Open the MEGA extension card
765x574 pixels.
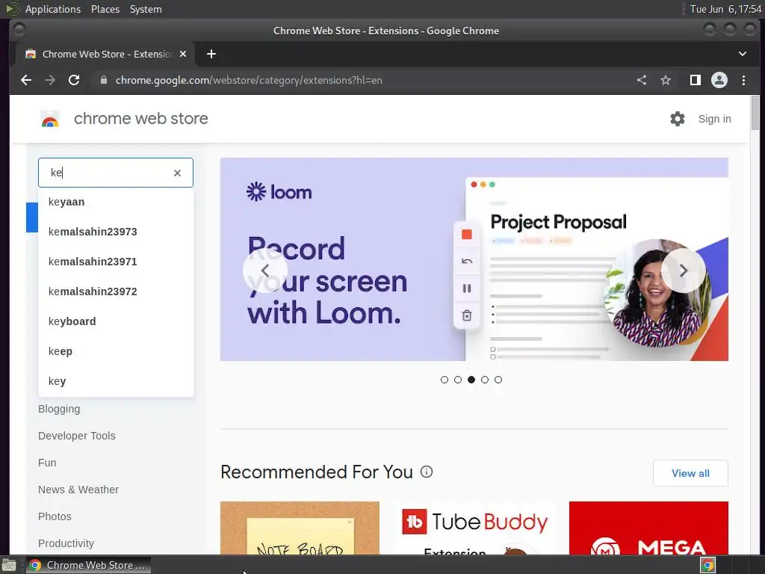pyautogui.click(x=648, y=528)
